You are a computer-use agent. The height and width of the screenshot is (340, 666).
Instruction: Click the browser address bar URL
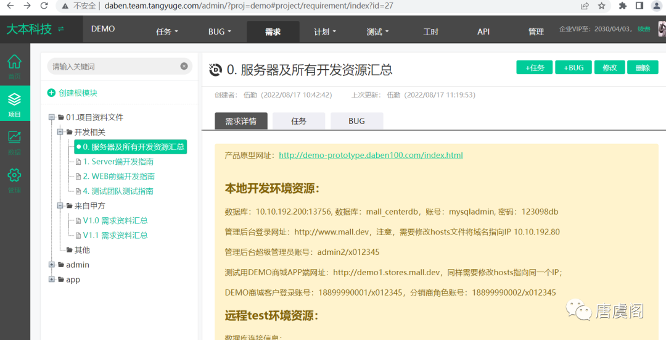pos(249,6)
